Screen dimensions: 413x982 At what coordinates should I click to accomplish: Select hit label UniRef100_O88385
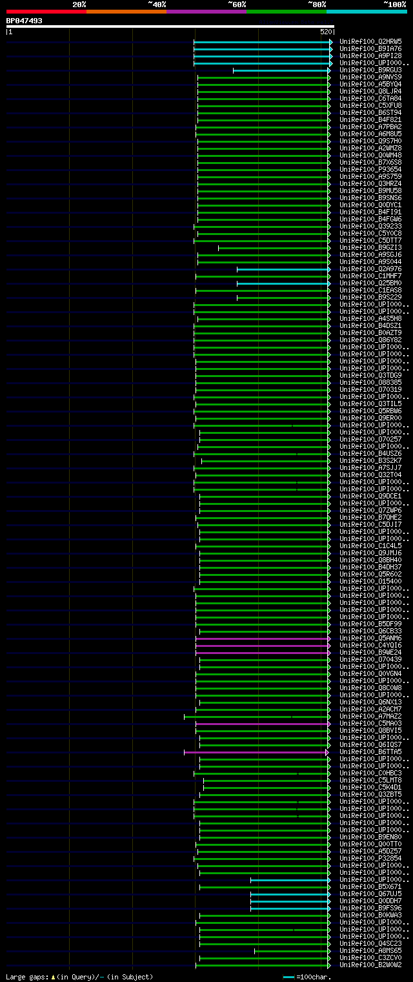point(370,382)
